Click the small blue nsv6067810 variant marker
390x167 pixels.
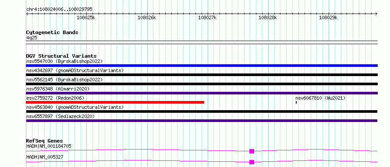click(296, 102)
